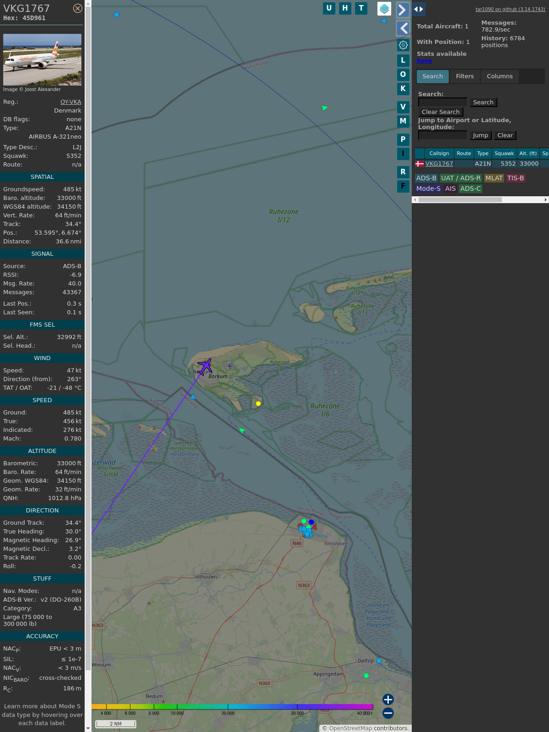549x732 pixels.
Task: Click the right chevron sidebar button
Action: tap(403, 10)
